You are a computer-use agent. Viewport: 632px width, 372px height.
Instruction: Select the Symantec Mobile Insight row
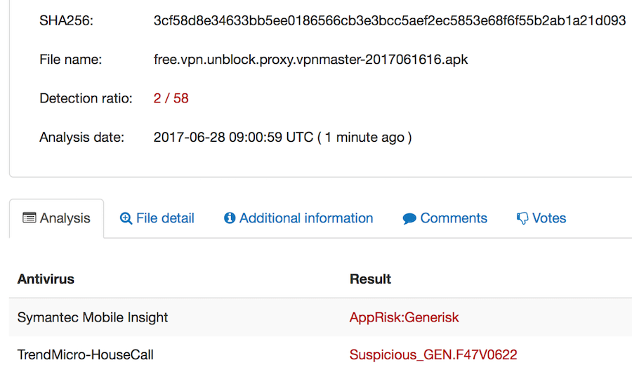pyautogui.click(x=320, y=317)
